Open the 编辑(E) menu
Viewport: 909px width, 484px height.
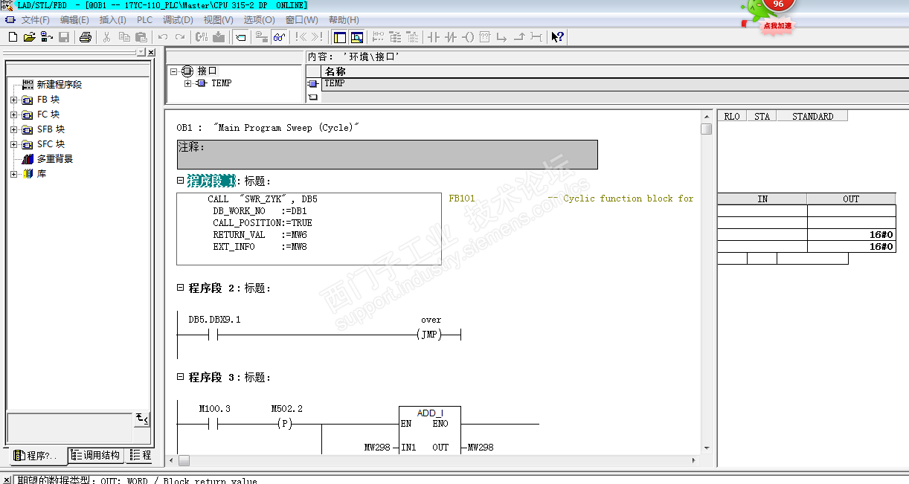point(74,20)
